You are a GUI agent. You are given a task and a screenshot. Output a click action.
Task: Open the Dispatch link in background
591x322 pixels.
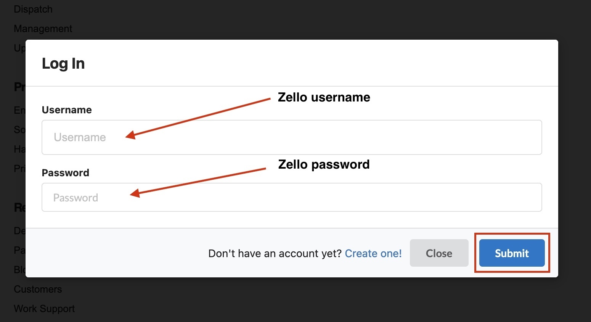tap(33, 9)
